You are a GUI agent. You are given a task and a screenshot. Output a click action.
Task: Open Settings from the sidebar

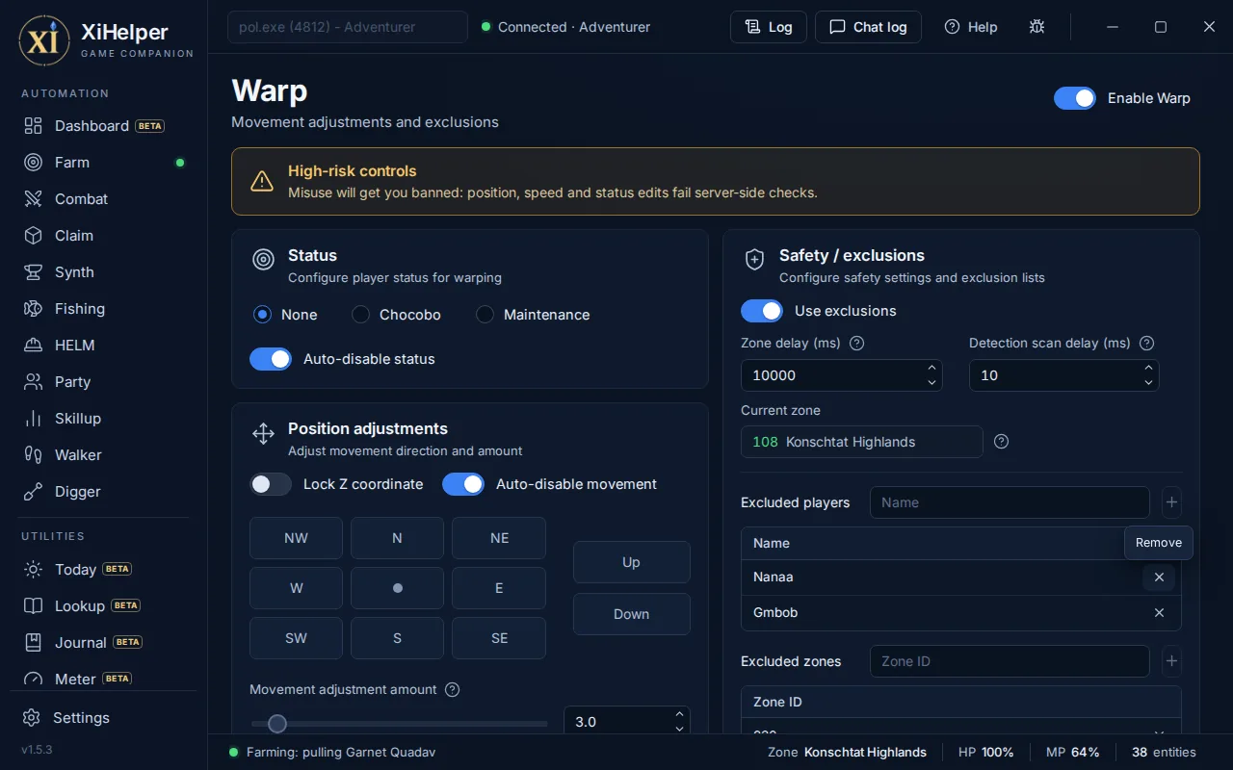pyautogui.click(x=104, y=718)
